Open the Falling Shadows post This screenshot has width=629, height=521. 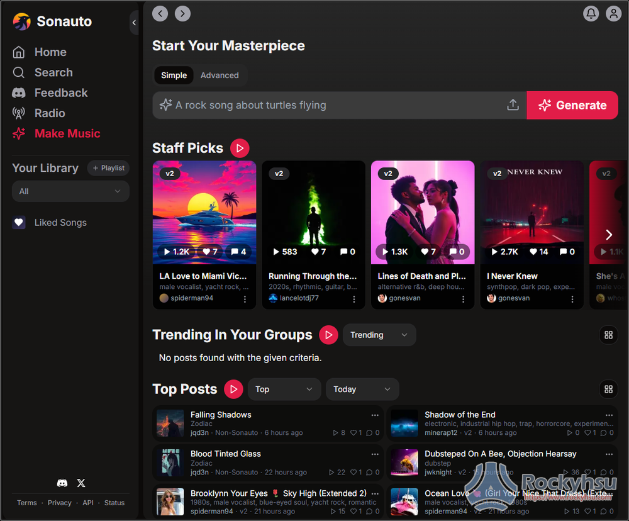tap(221, 415)
